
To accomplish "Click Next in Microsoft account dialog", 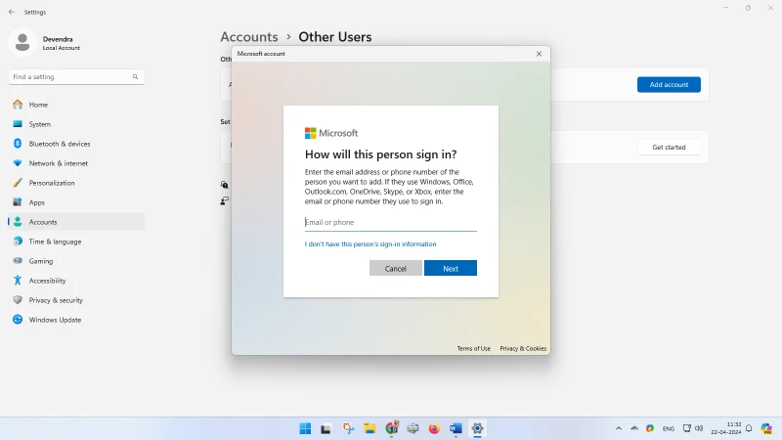I will [451, 268].
